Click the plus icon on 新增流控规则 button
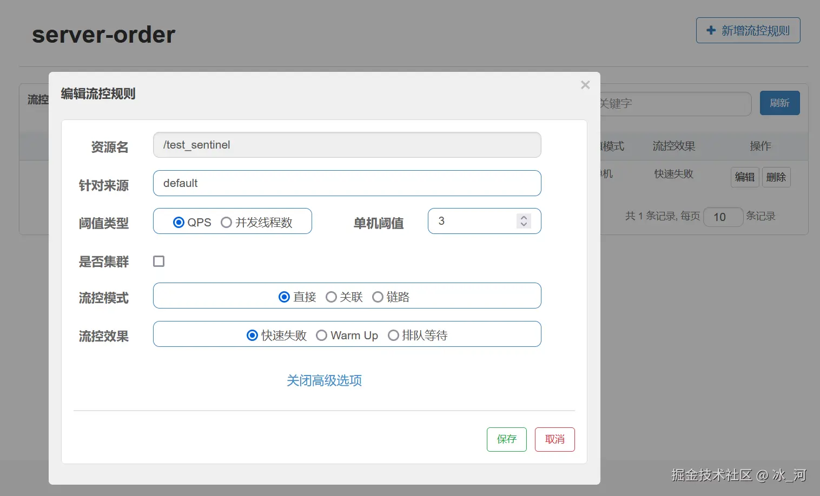Screen dimensions: 820x496 click(x=711, y=30)
